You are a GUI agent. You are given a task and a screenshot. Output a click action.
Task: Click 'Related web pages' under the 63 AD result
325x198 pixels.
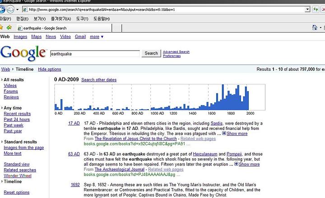[166, 170]
